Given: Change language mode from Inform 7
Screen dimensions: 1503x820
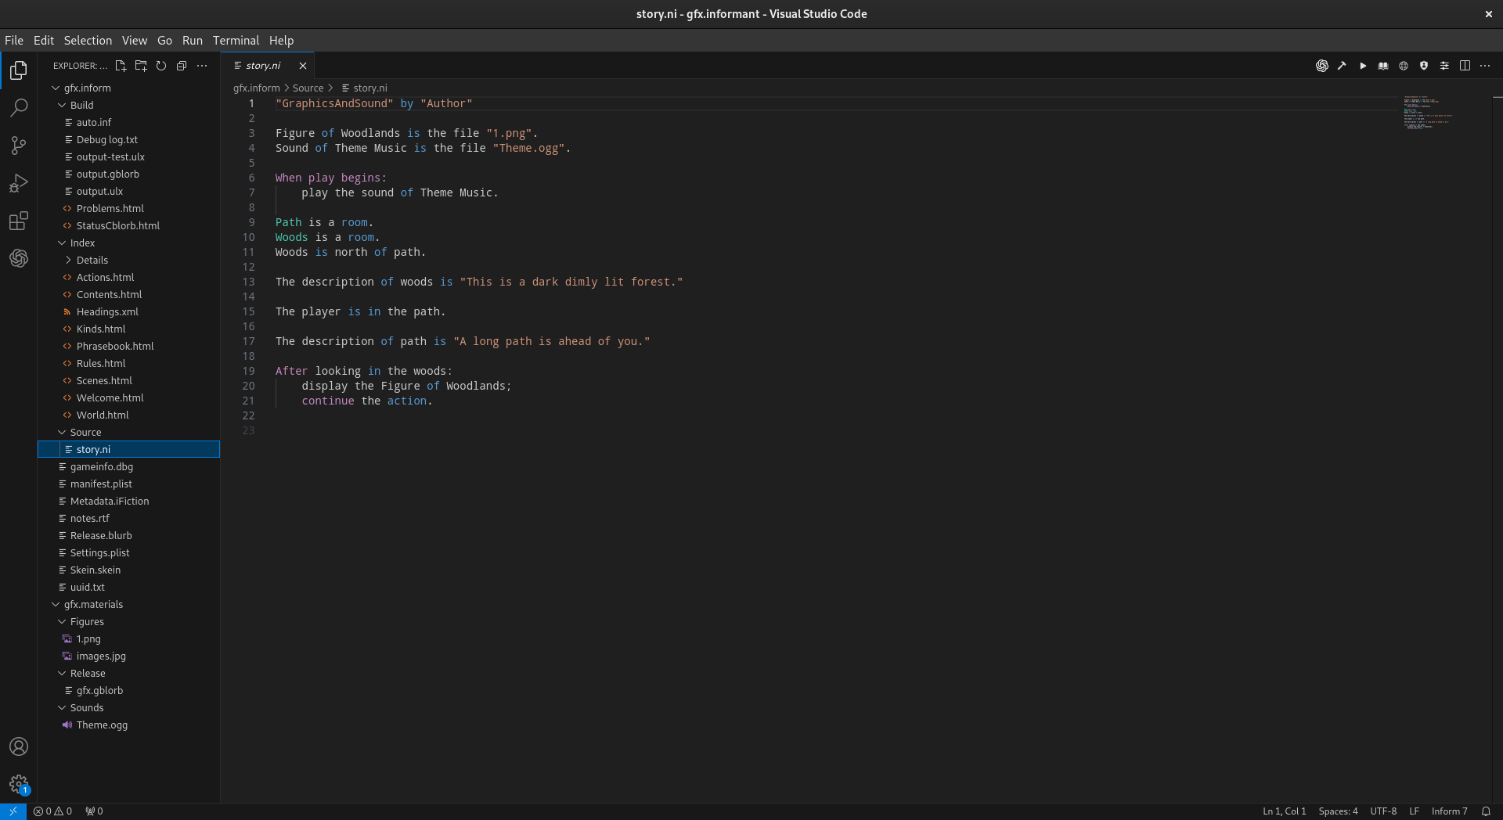Looking at the screenshot, I should pyautogui.click(x=1449, y=811).
